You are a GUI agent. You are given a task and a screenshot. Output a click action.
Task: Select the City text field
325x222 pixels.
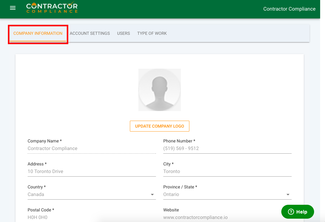pos(227,171)
